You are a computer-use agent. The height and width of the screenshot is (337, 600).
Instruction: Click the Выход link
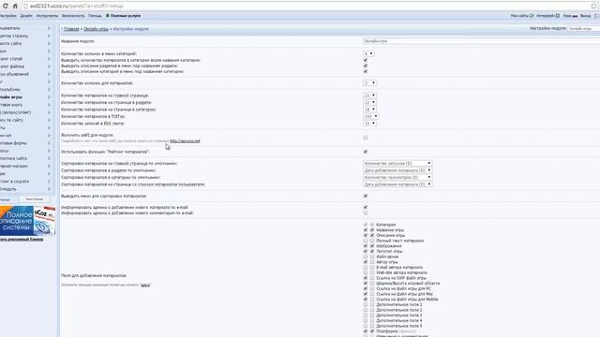[x=585, y=16]
